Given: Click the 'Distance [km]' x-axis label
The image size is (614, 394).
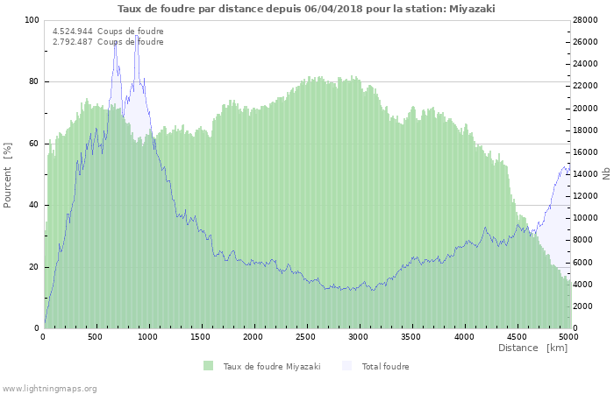Looking at the screenshot, I should pyautogui.click(x=532, y=348).
